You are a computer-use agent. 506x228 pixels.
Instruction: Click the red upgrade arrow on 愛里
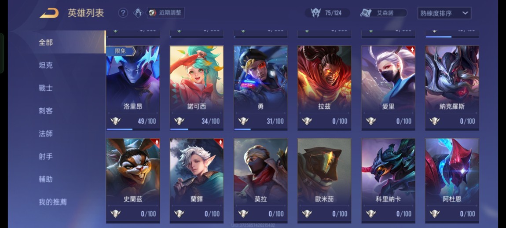click(411, 49)
